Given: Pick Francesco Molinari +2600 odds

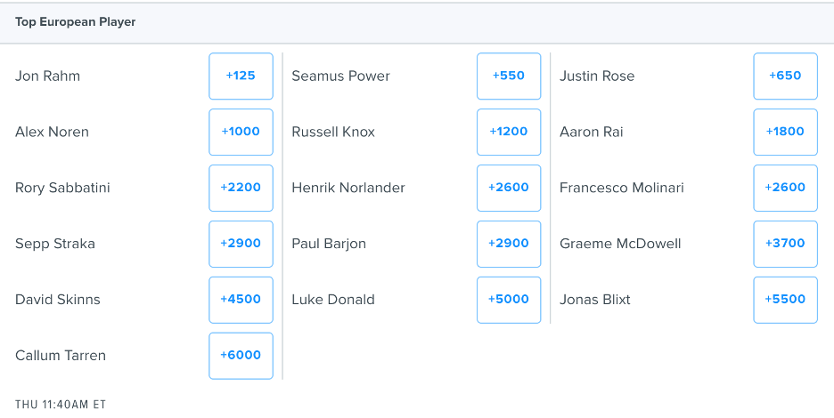Looking at the screenshot, I should (x=785, y=188).
